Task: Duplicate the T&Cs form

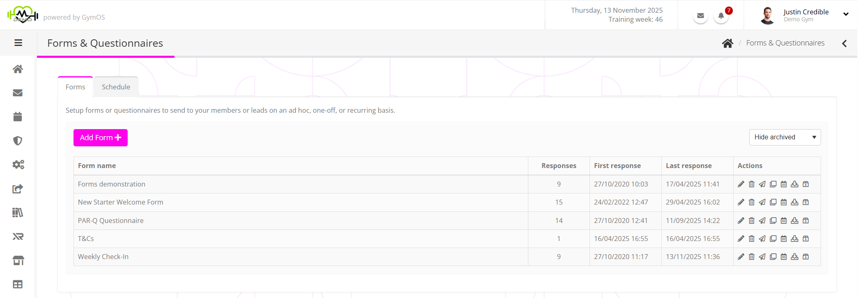Action: 773,239
